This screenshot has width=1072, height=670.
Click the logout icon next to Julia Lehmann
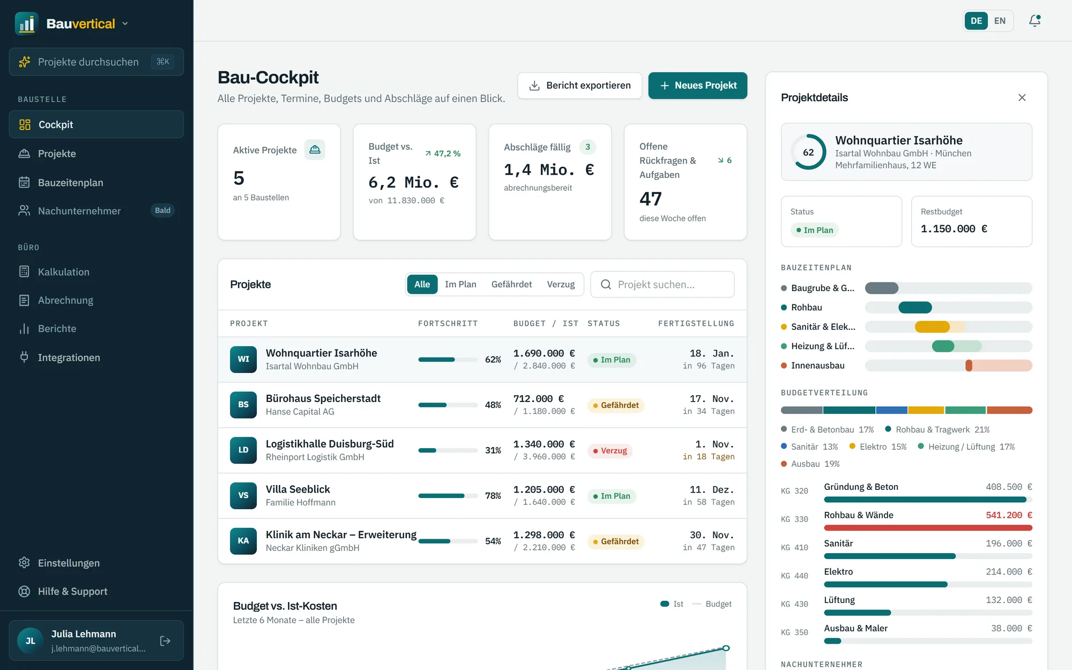click(x=165, y=641)
